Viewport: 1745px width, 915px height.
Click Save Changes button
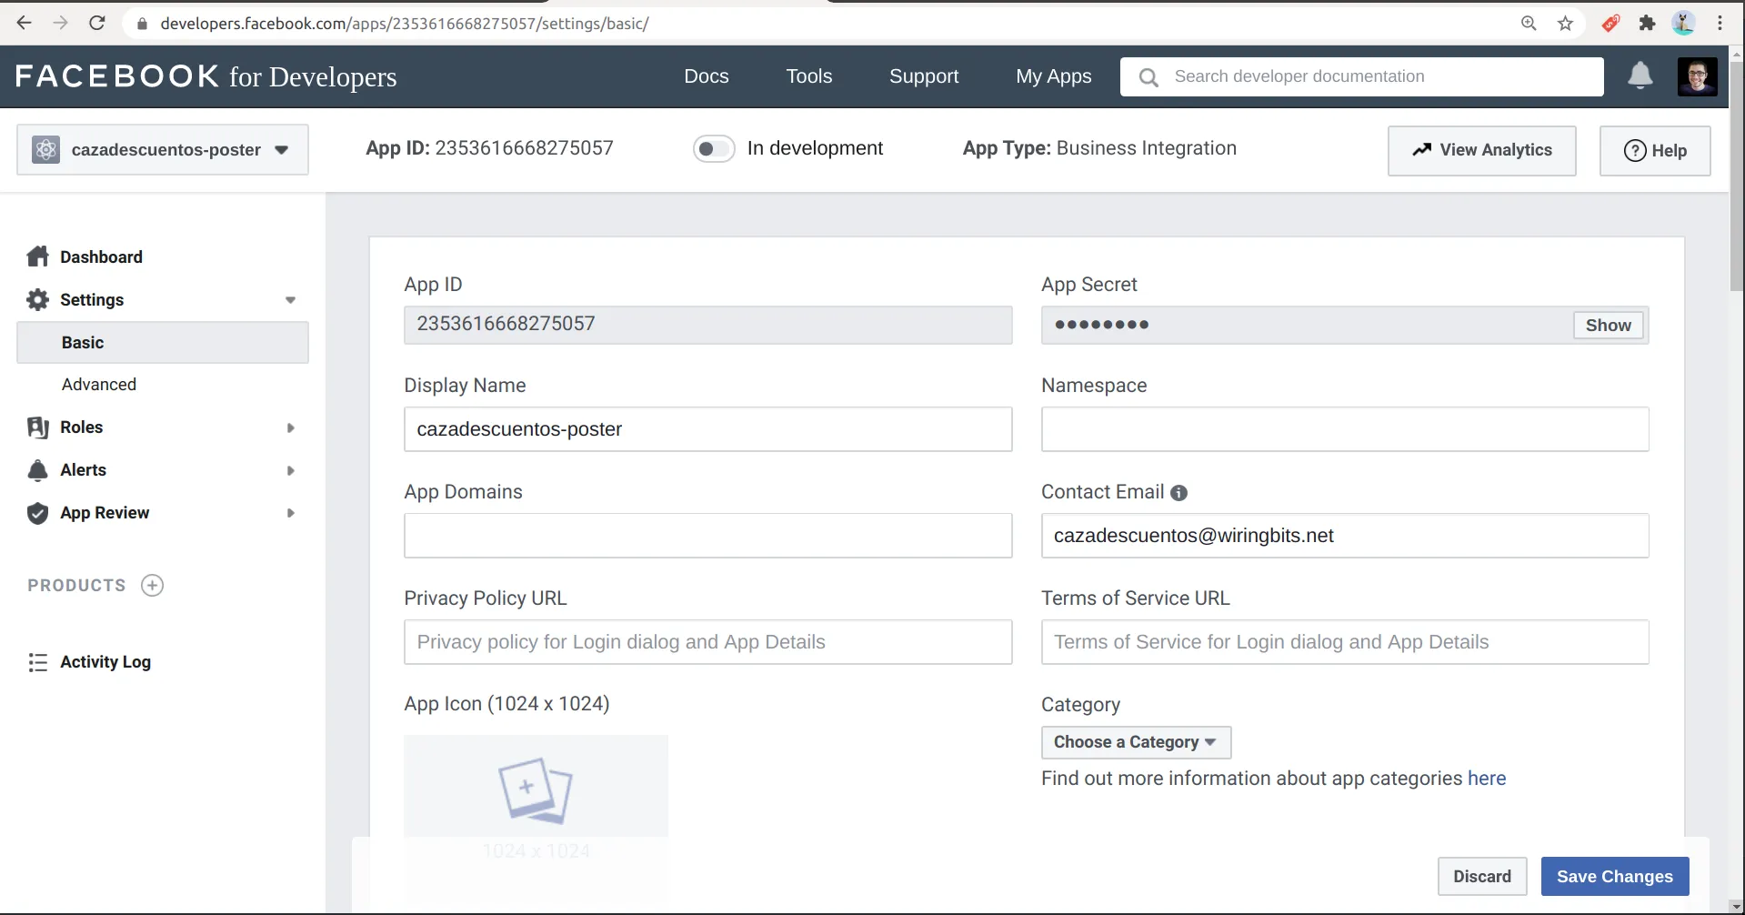click(x=1615, y=876)
